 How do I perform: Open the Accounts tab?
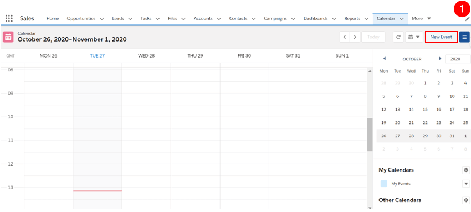[x=203, y=18]
